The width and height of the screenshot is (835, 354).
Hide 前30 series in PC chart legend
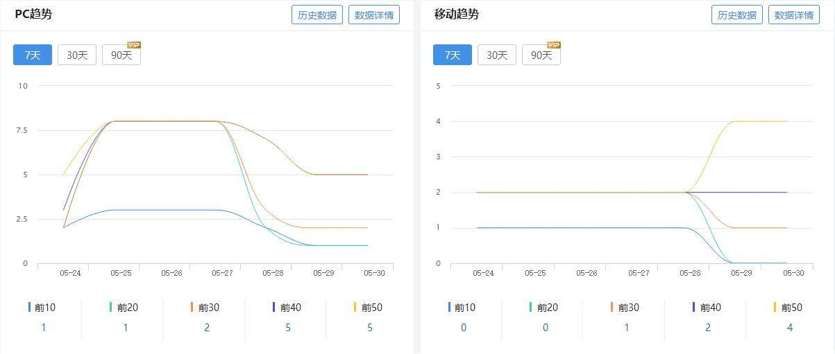(x=208, y=308)
